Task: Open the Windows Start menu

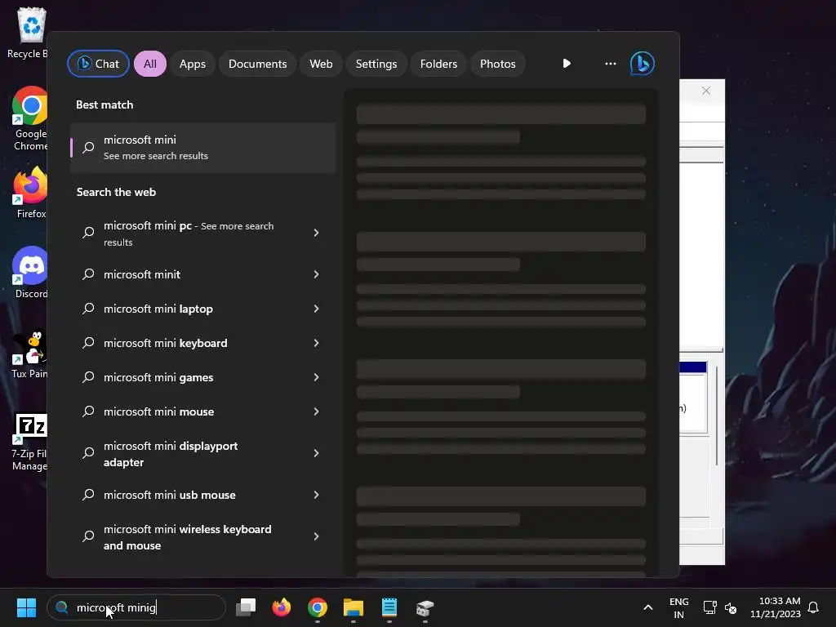Action: (26, 607)
